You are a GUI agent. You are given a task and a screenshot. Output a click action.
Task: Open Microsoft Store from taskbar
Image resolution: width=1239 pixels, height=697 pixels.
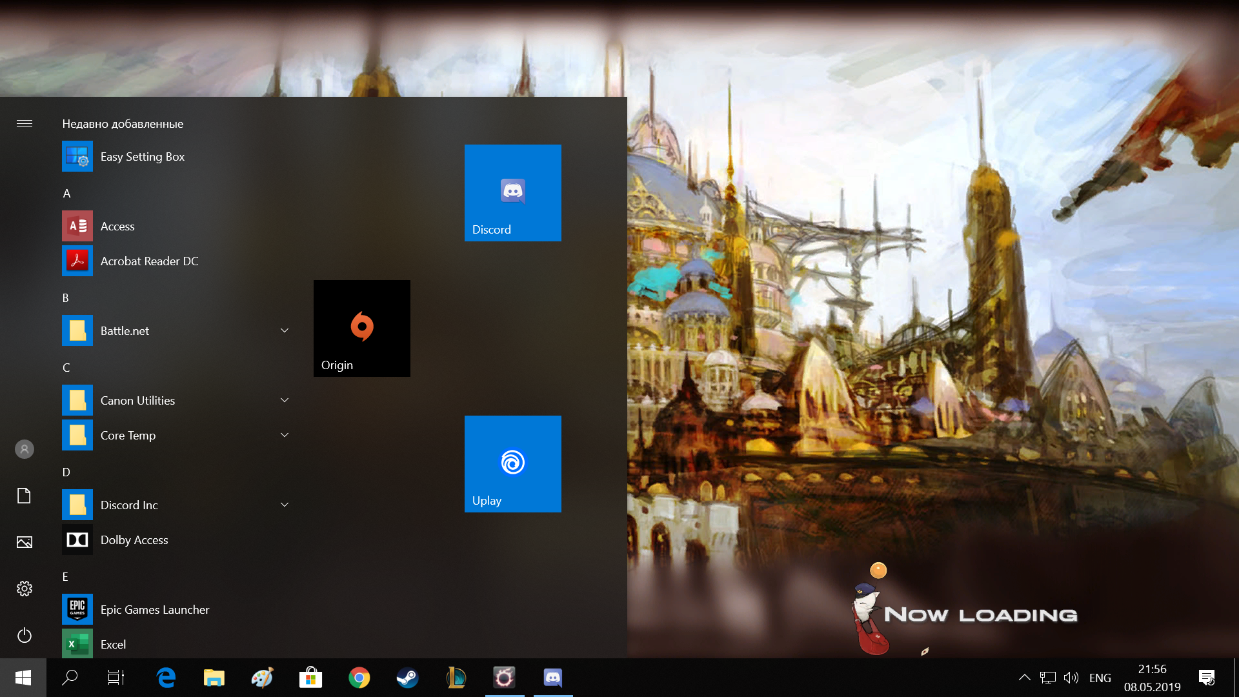(x=311, y=678)
